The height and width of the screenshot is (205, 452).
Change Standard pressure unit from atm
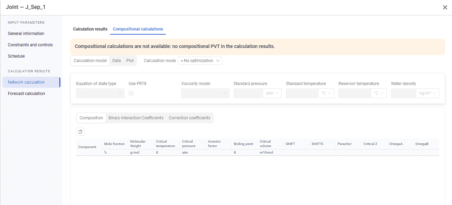coord(273,93)
